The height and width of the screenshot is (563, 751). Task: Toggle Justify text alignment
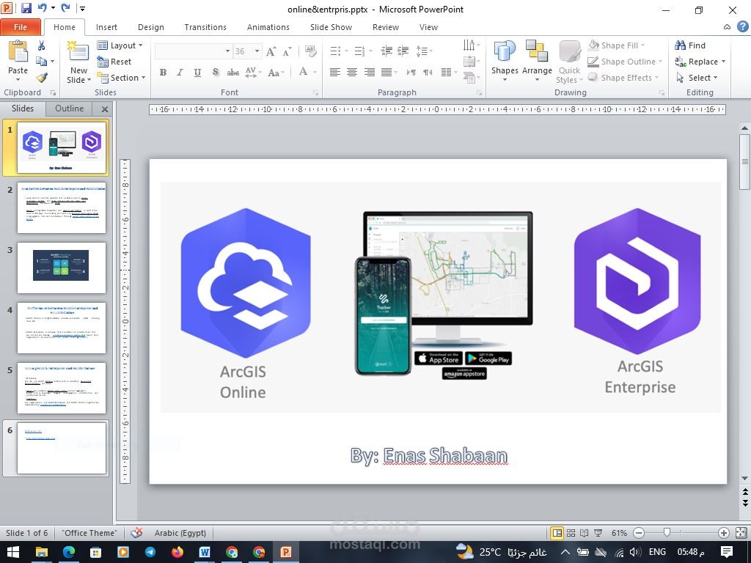(387, 73)
